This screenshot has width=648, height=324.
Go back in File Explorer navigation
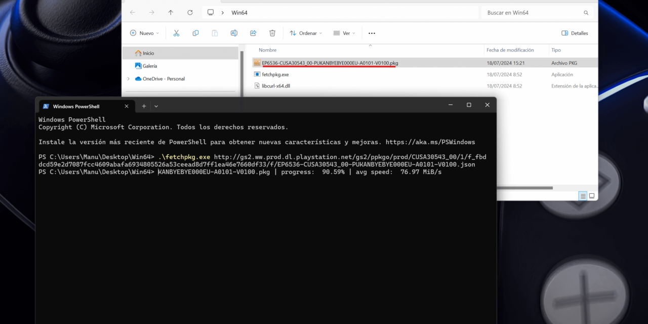[133, 13]
